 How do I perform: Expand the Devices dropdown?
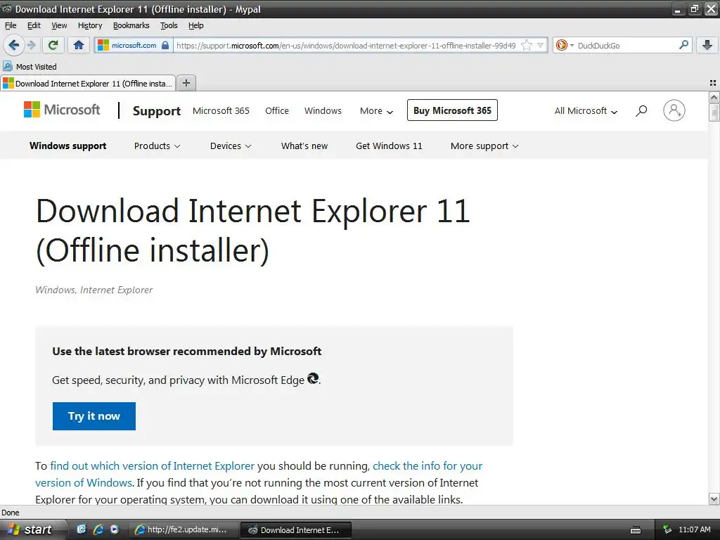[x=231, y=146]
